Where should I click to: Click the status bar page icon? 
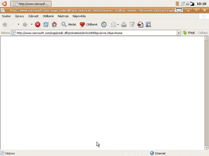[x=3, y=153]
